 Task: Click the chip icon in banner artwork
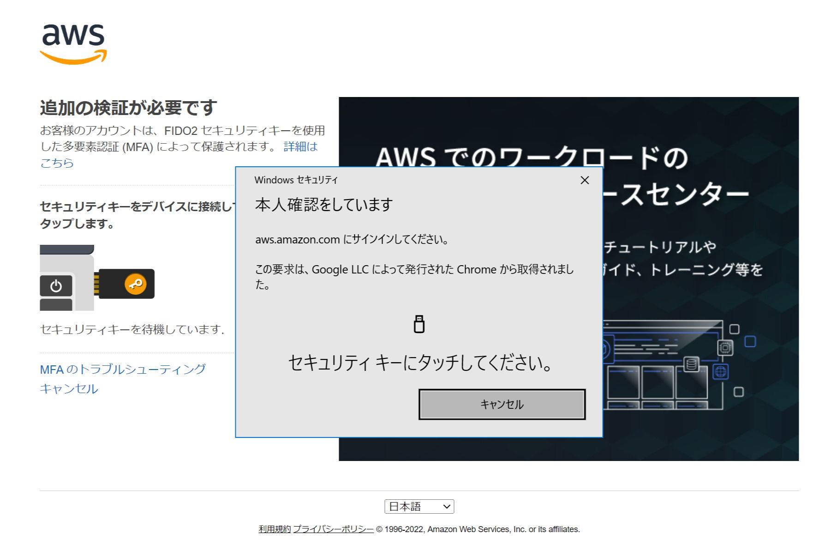[x=725, y=347]
